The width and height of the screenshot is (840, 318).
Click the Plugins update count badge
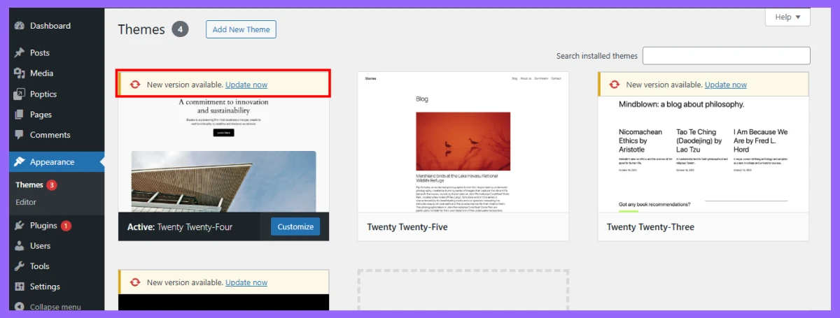point(66,226)
